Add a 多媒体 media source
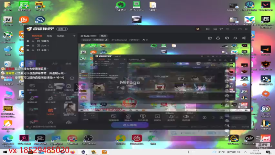The width and height of the screenshot is (275, 155). (x=157, y=117)
